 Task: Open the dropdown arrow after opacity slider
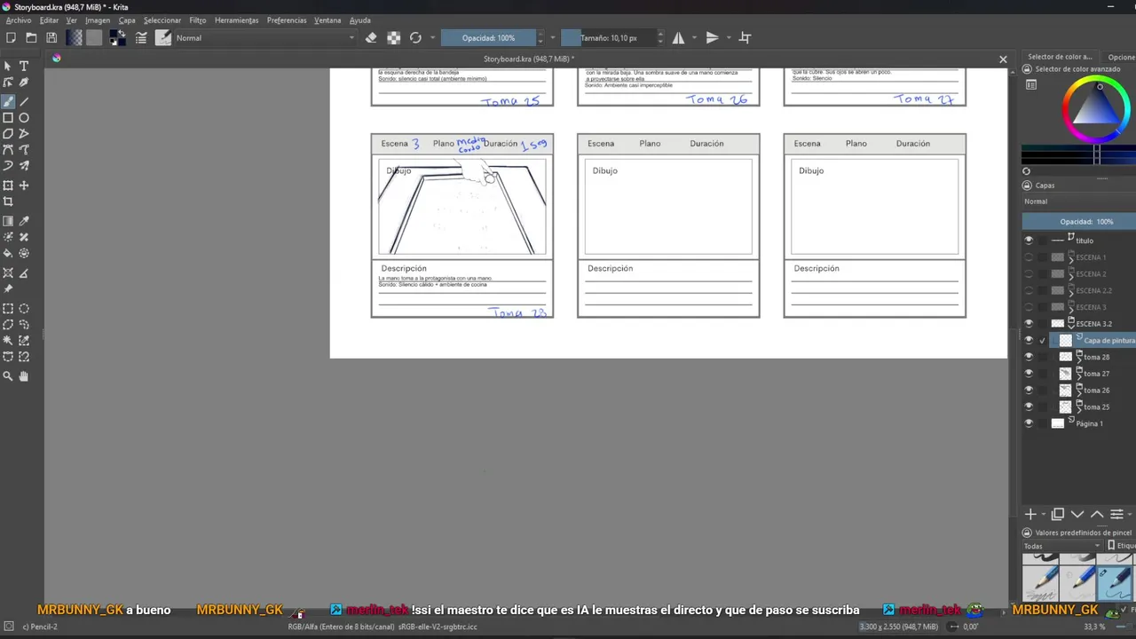coord(552,38)
